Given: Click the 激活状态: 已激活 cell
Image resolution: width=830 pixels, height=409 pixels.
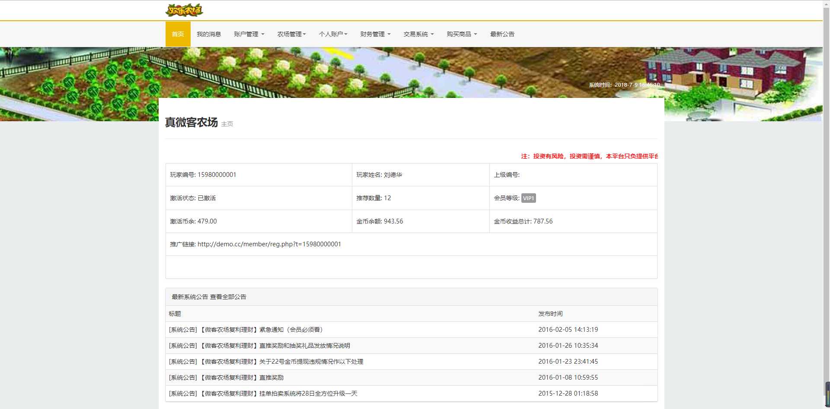Looking at the screenshot, I should 259,198.
